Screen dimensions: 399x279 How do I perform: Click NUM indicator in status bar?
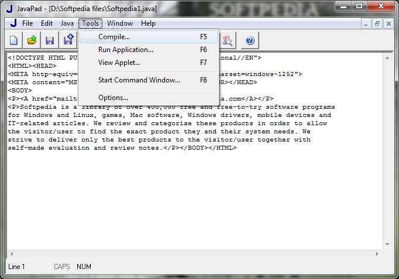84,267
